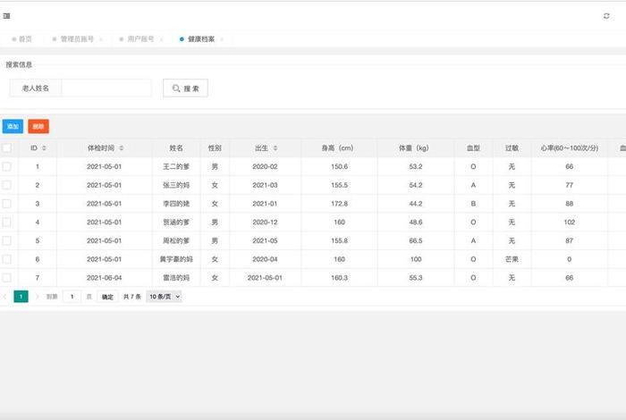Click the birth value 2020-12
This screenshot has width=626, height=420.
pos(265,223)
